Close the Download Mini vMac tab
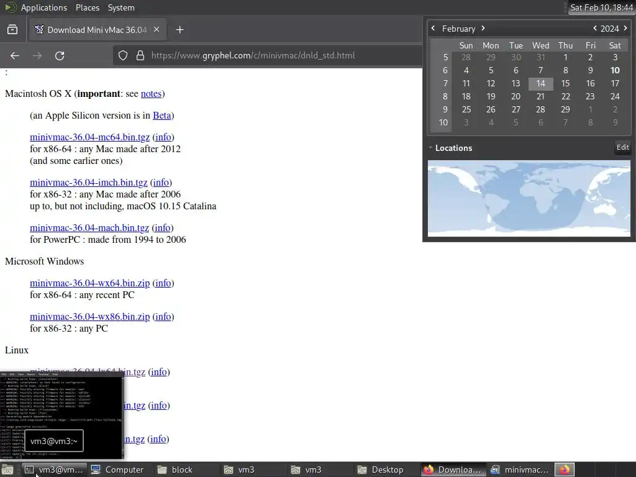The width and height of the screenshot is (636, 477). pos(157,29)
